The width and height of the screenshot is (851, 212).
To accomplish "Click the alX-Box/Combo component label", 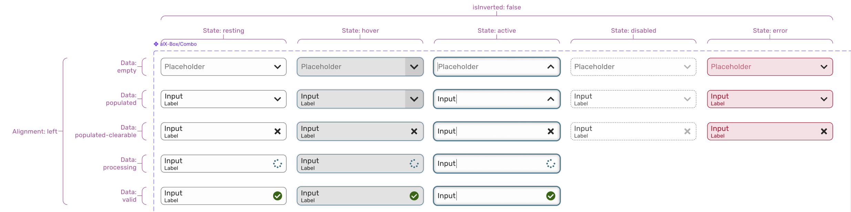I will tap(178, 44).
